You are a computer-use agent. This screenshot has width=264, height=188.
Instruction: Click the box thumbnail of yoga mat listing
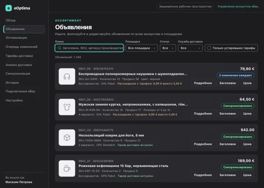[67, 138]
